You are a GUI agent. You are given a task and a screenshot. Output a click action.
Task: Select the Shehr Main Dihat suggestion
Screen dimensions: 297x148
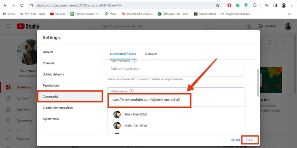click(x=176, y=114)
